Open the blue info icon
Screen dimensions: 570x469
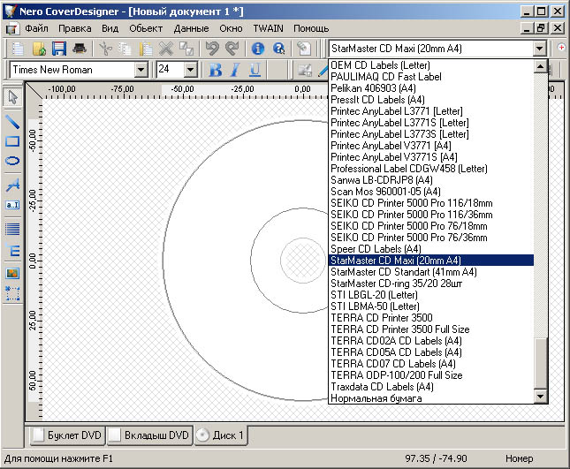[x=258, y=49]
